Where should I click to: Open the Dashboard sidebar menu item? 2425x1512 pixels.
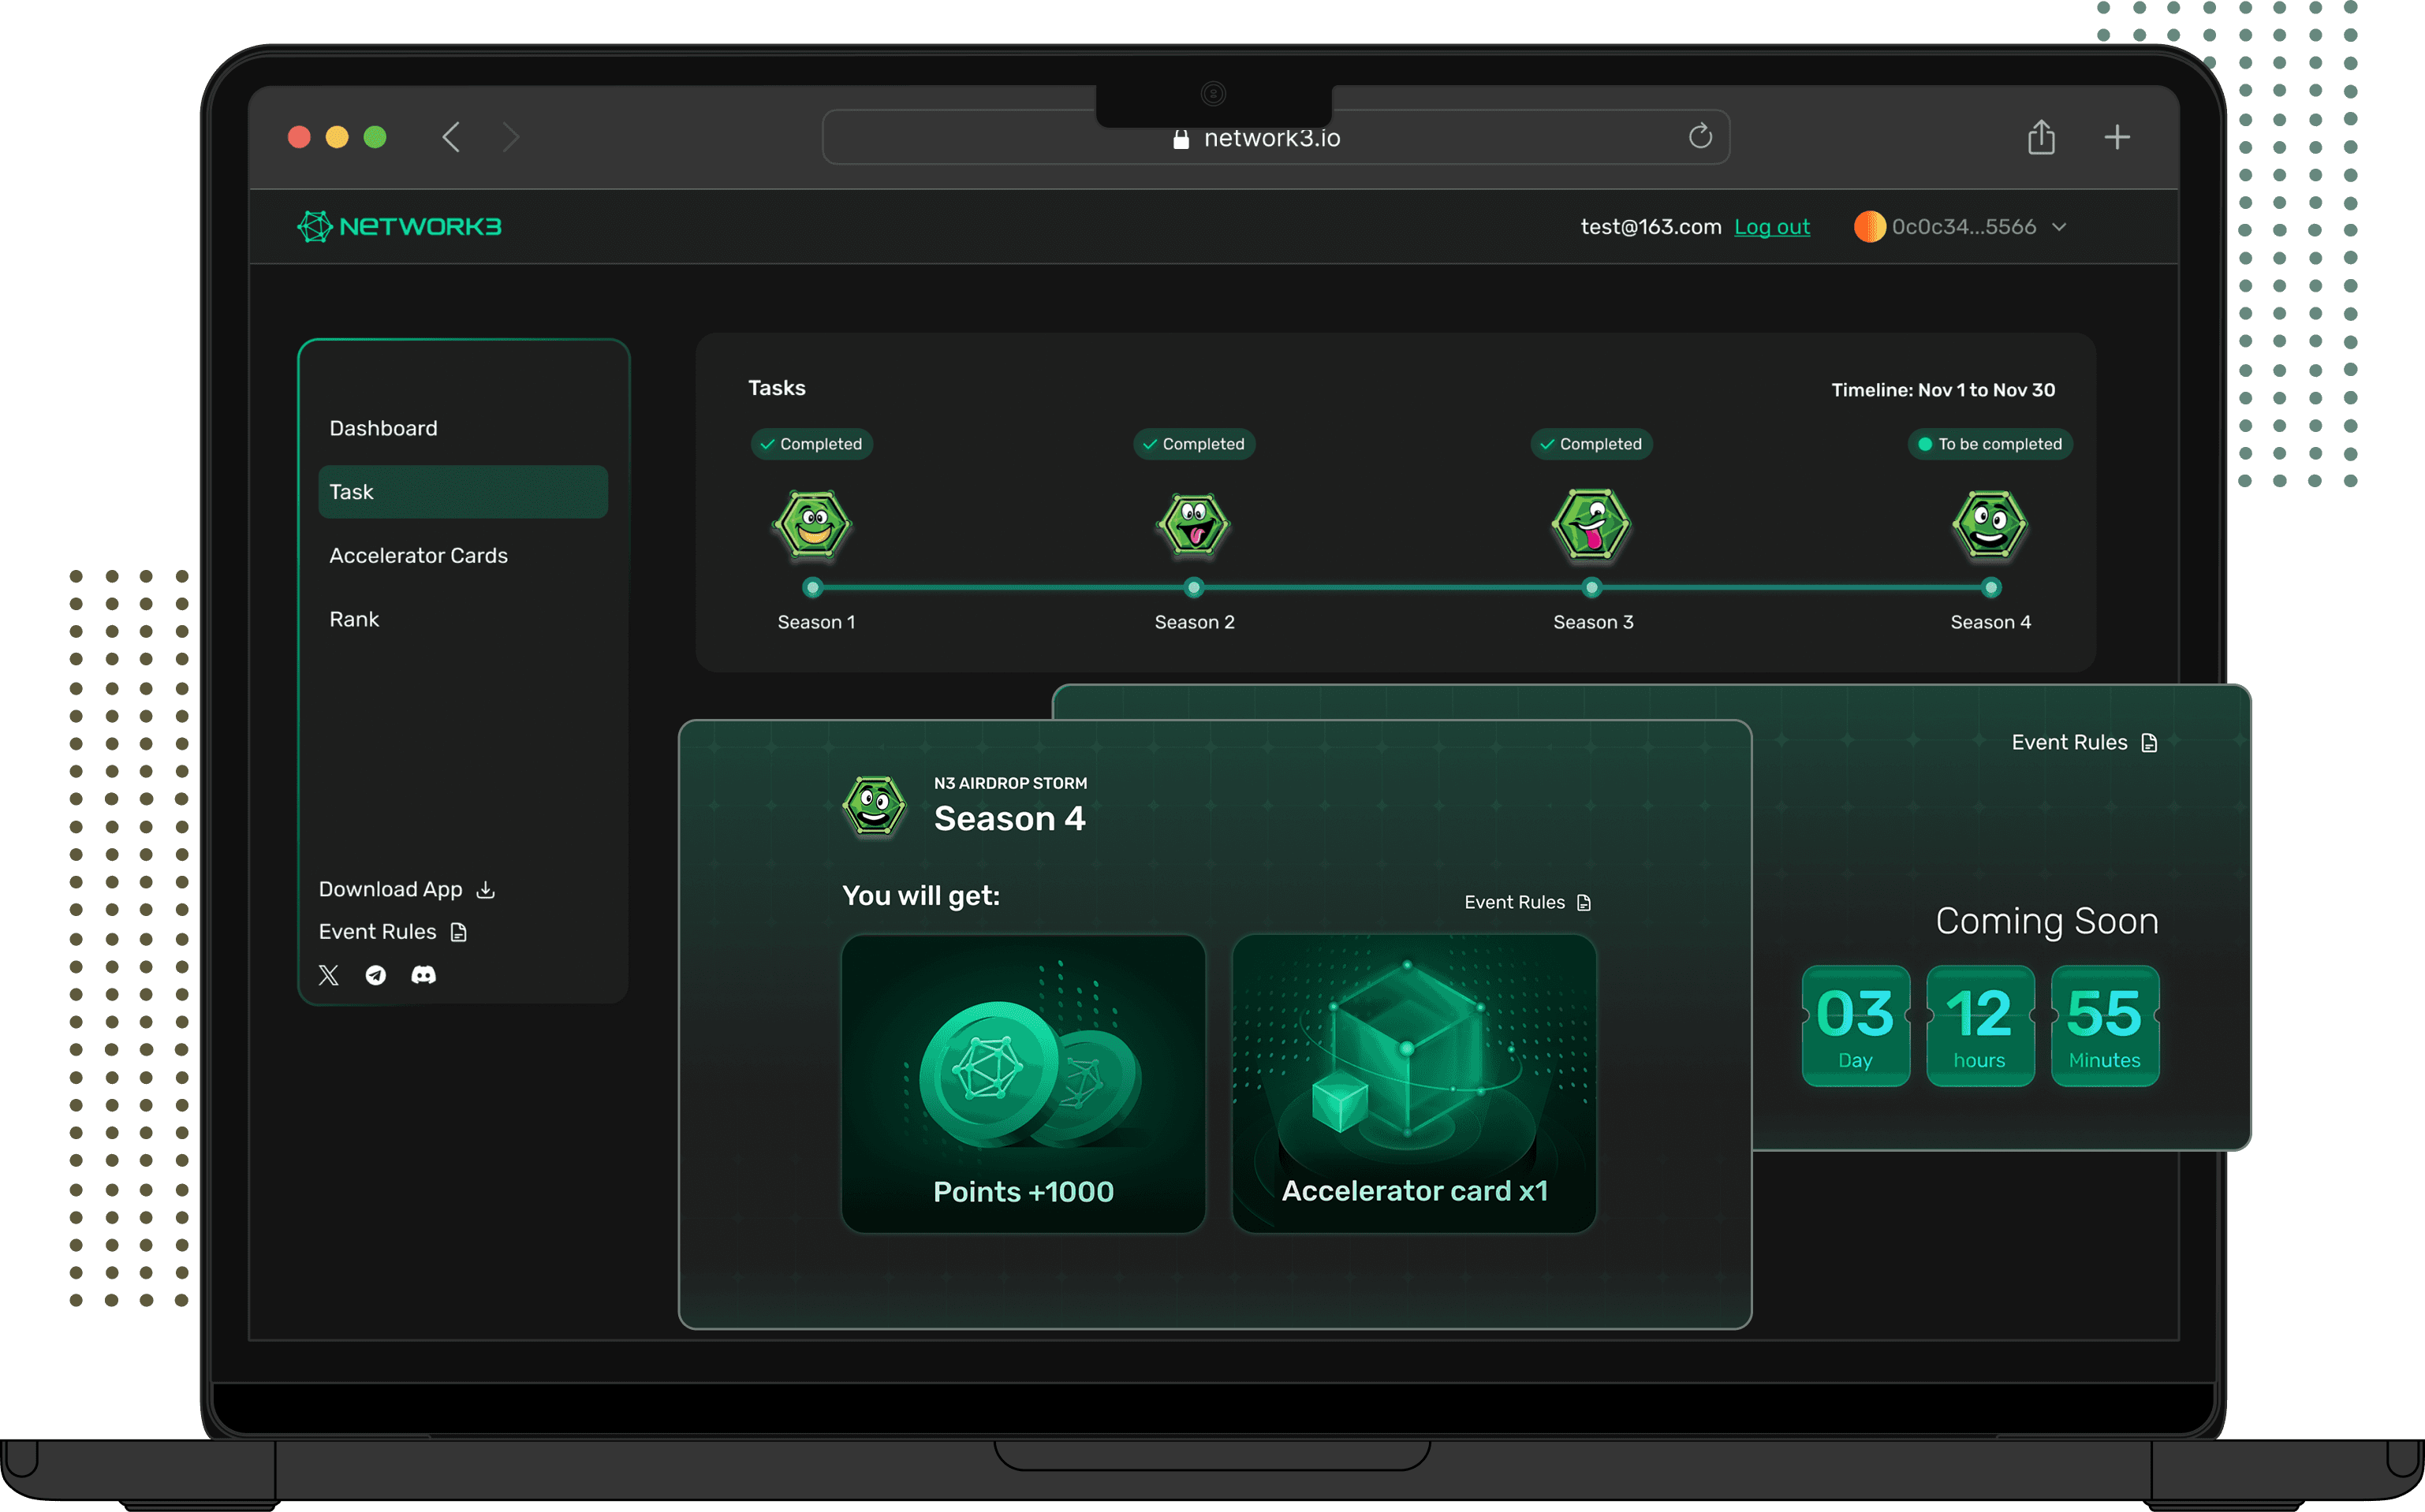coord(383,428)
